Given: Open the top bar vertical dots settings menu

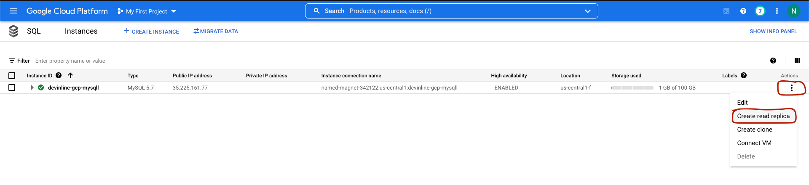Looking at the screenshot, I should point(777,11).
